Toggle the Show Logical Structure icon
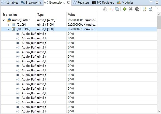161x114 pixels. click(111, 9)
